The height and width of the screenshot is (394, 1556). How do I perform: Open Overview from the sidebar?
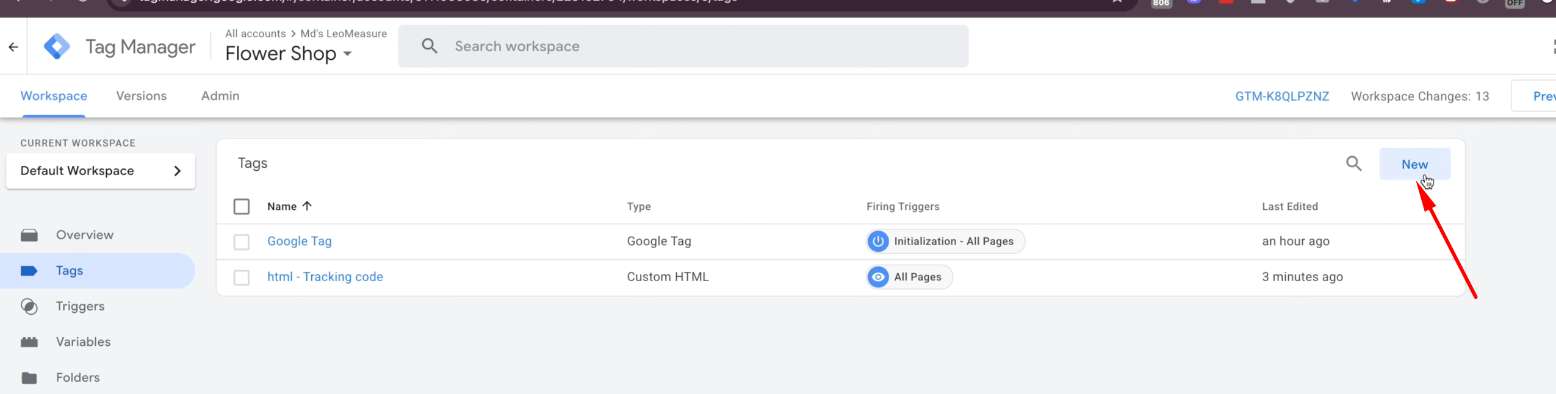(84, 235)
